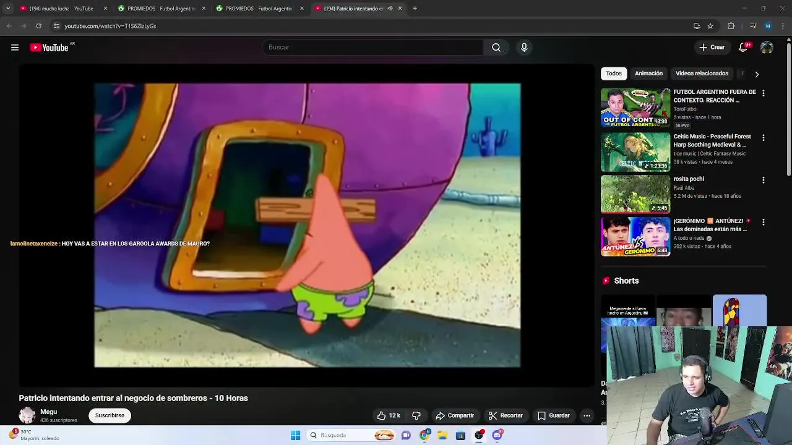
Task: Click the search magnifier button
Action: click(x=496, y=48)
